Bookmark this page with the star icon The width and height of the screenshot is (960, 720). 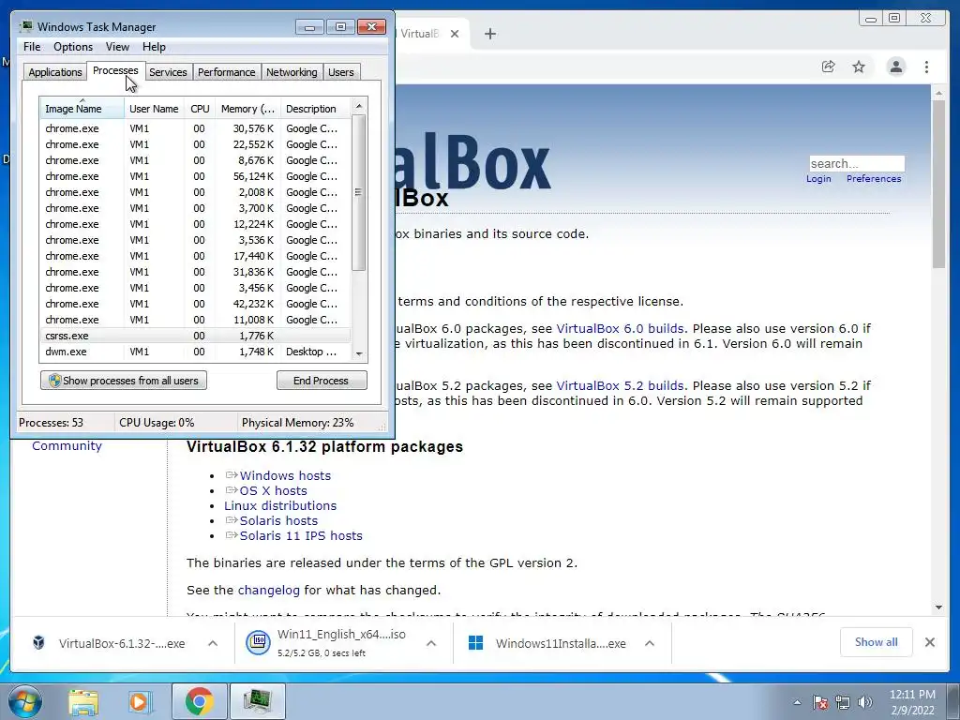[x=859, y=67]
